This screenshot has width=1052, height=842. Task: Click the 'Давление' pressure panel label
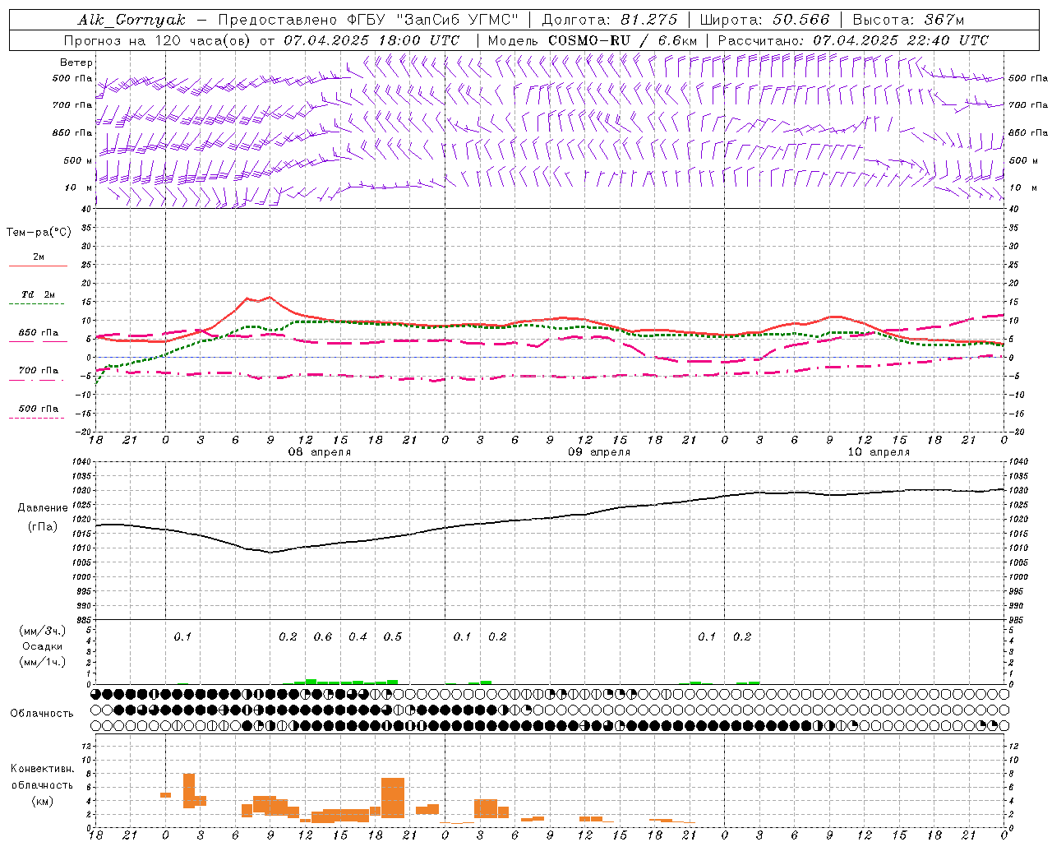(43, 508)
